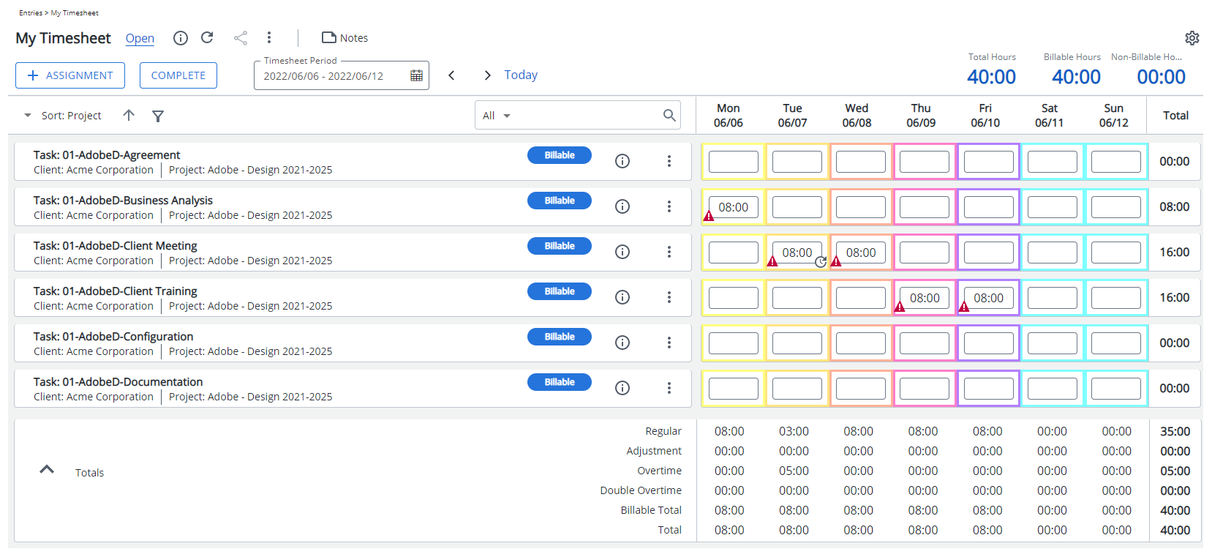Click the Complete button
Viewport: 1212px width, 557px height.
pyautogui.click(x=178, y=75)
